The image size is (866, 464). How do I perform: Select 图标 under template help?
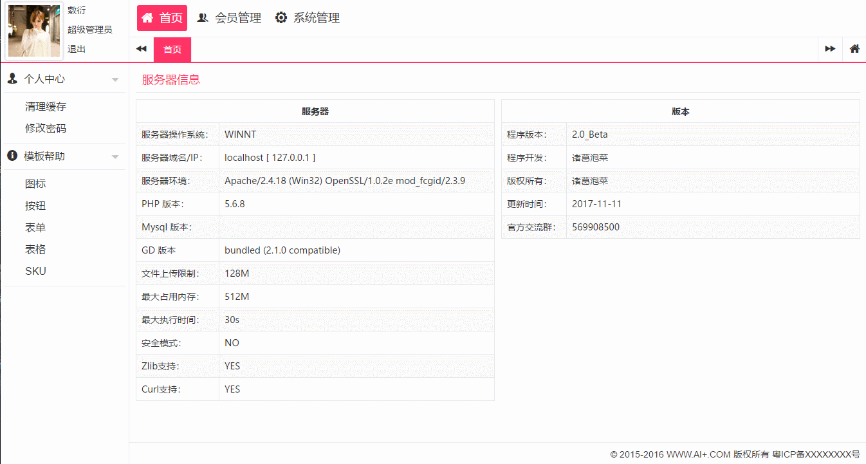35,184
